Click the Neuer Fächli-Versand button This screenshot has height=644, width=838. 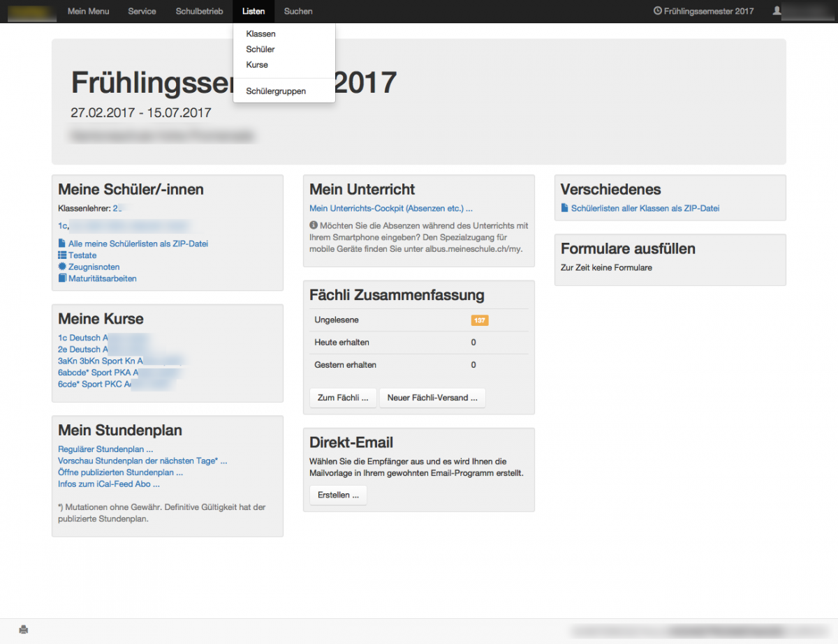click(432, 398)
